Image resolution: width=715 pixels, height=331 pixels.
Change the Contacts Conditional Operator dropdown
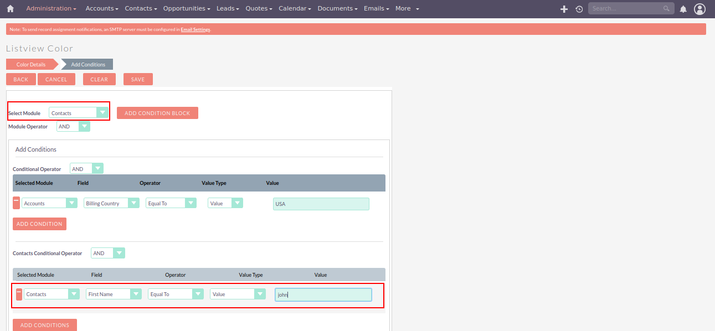click(x=108, y=253)
